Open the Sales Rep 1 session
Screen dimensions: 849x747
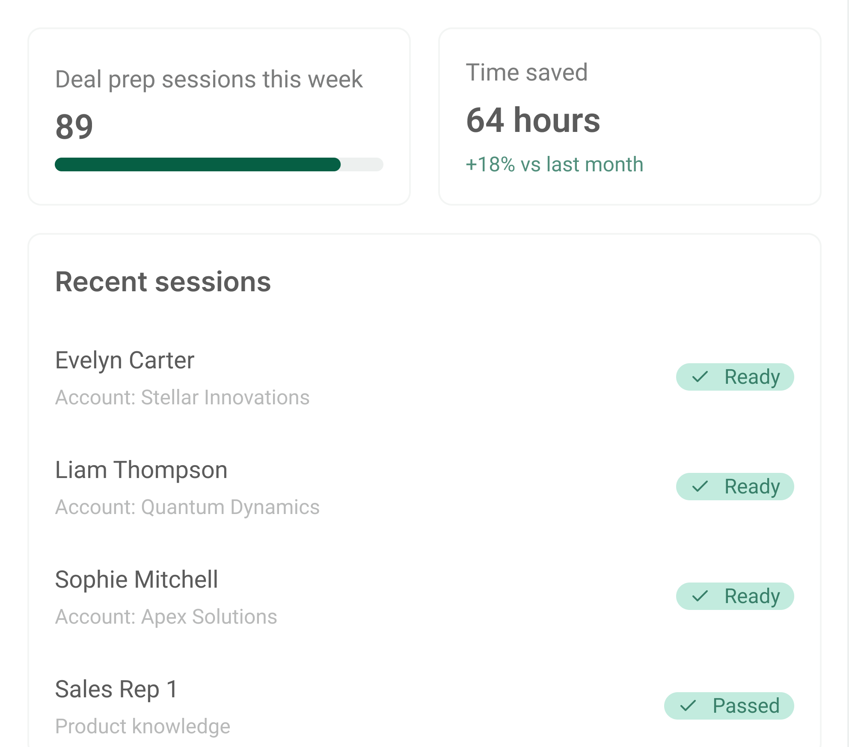[116, 689]
